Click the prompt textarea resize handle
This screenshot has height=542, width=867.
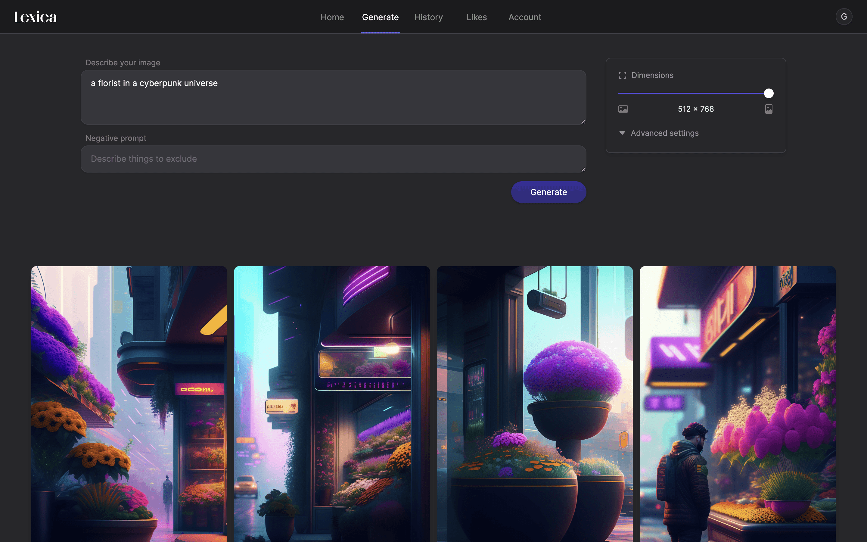click(x=583, y=122)
